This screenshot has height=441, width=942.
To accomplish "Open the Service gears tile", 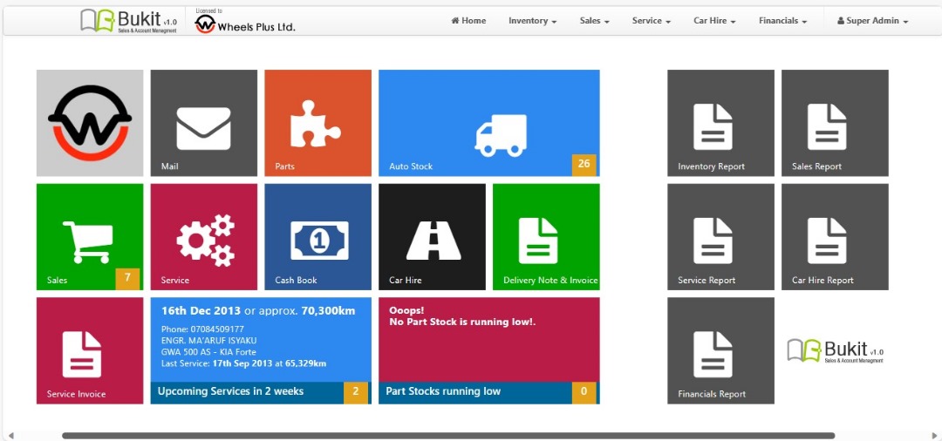I will (x=203, y=237).
